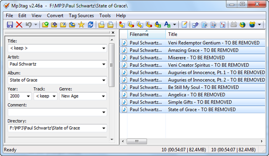
Task: Expand the Directory path dropdown
Action: pos(104,128)
